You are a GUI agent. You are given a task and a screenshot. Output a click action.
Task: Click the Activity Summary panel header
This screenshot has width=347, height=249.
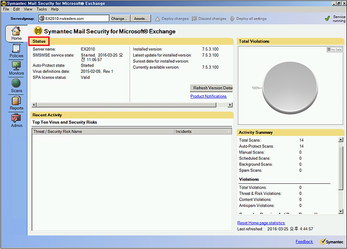(290, 133)
